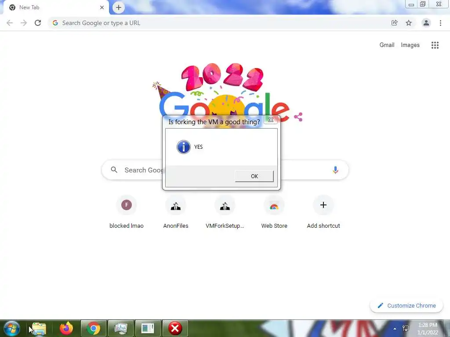Open a new tab with the plus button
Screen dimensions: 450x337
pos(119,7)
